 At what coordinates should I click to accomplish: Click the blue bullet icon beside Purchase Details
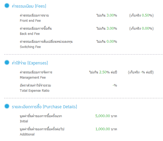7,106
